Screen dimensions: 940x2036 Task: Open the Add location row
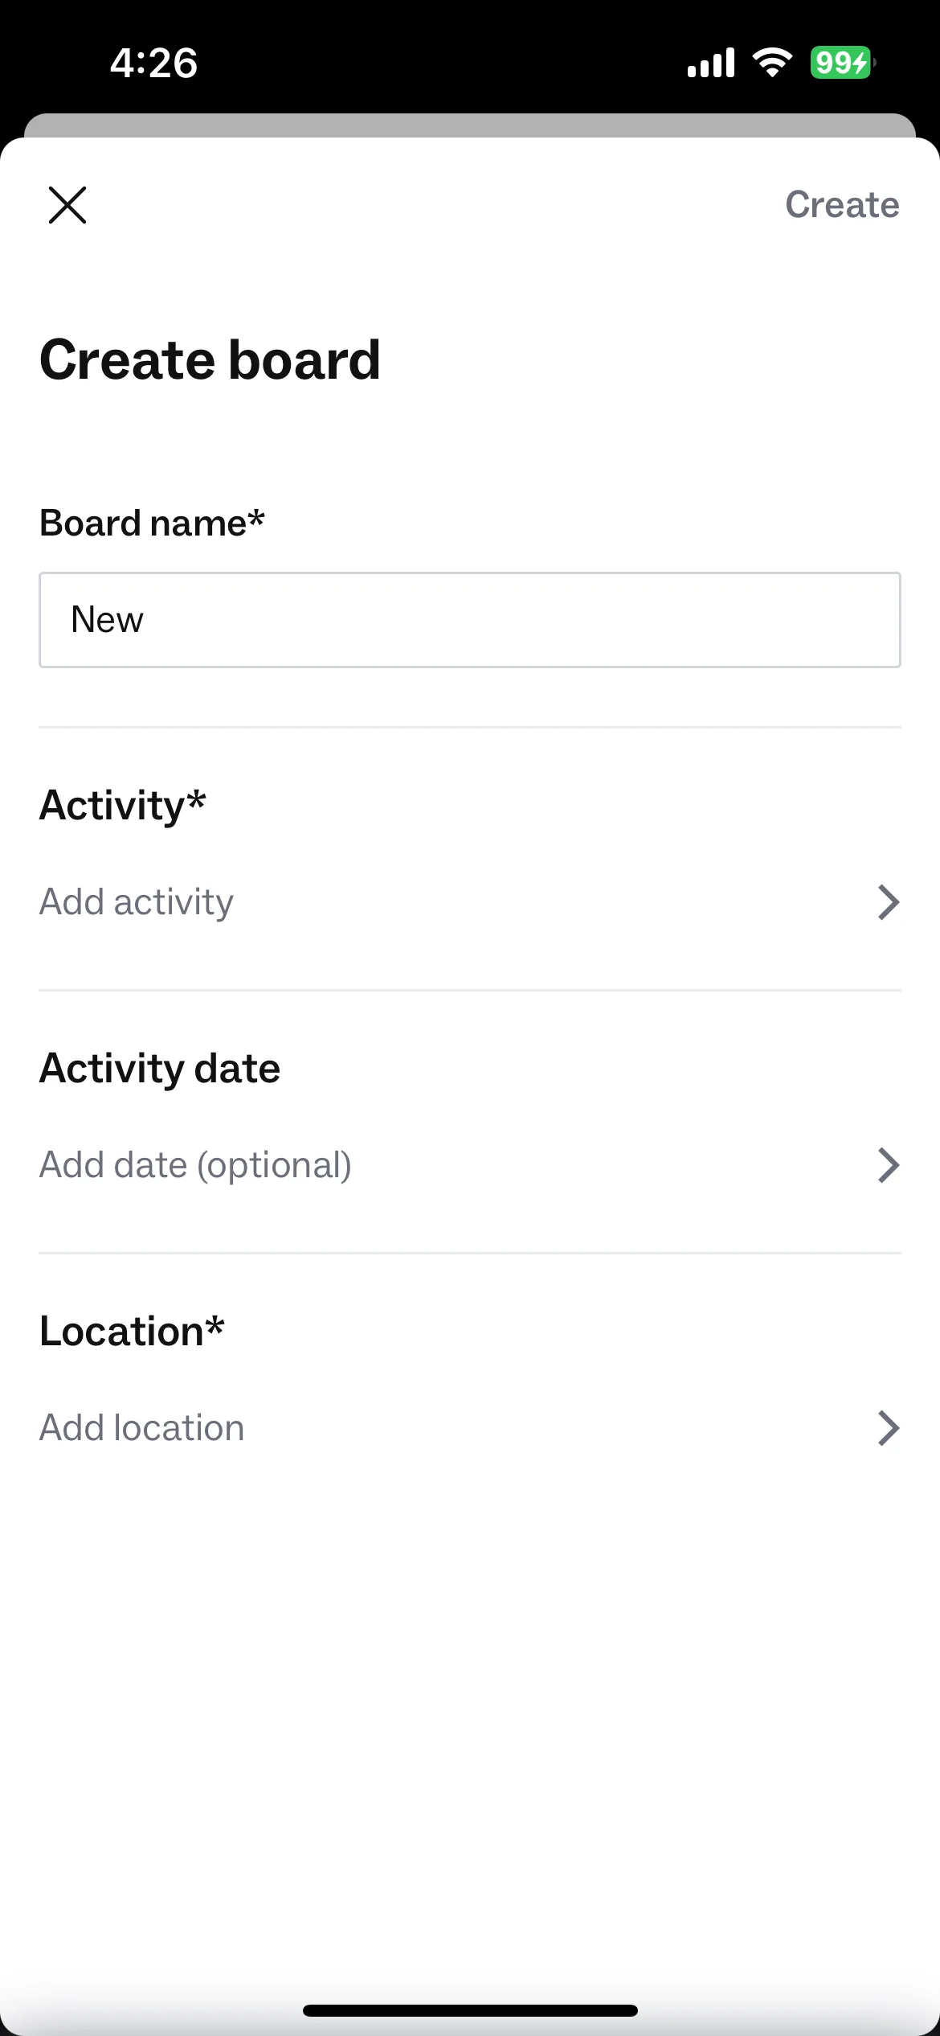[470, 1428]
